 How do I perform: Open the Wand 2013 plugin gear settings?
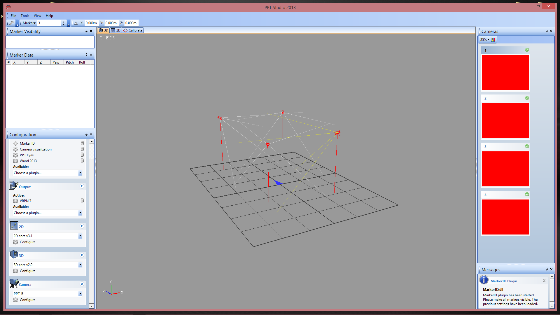15,161
